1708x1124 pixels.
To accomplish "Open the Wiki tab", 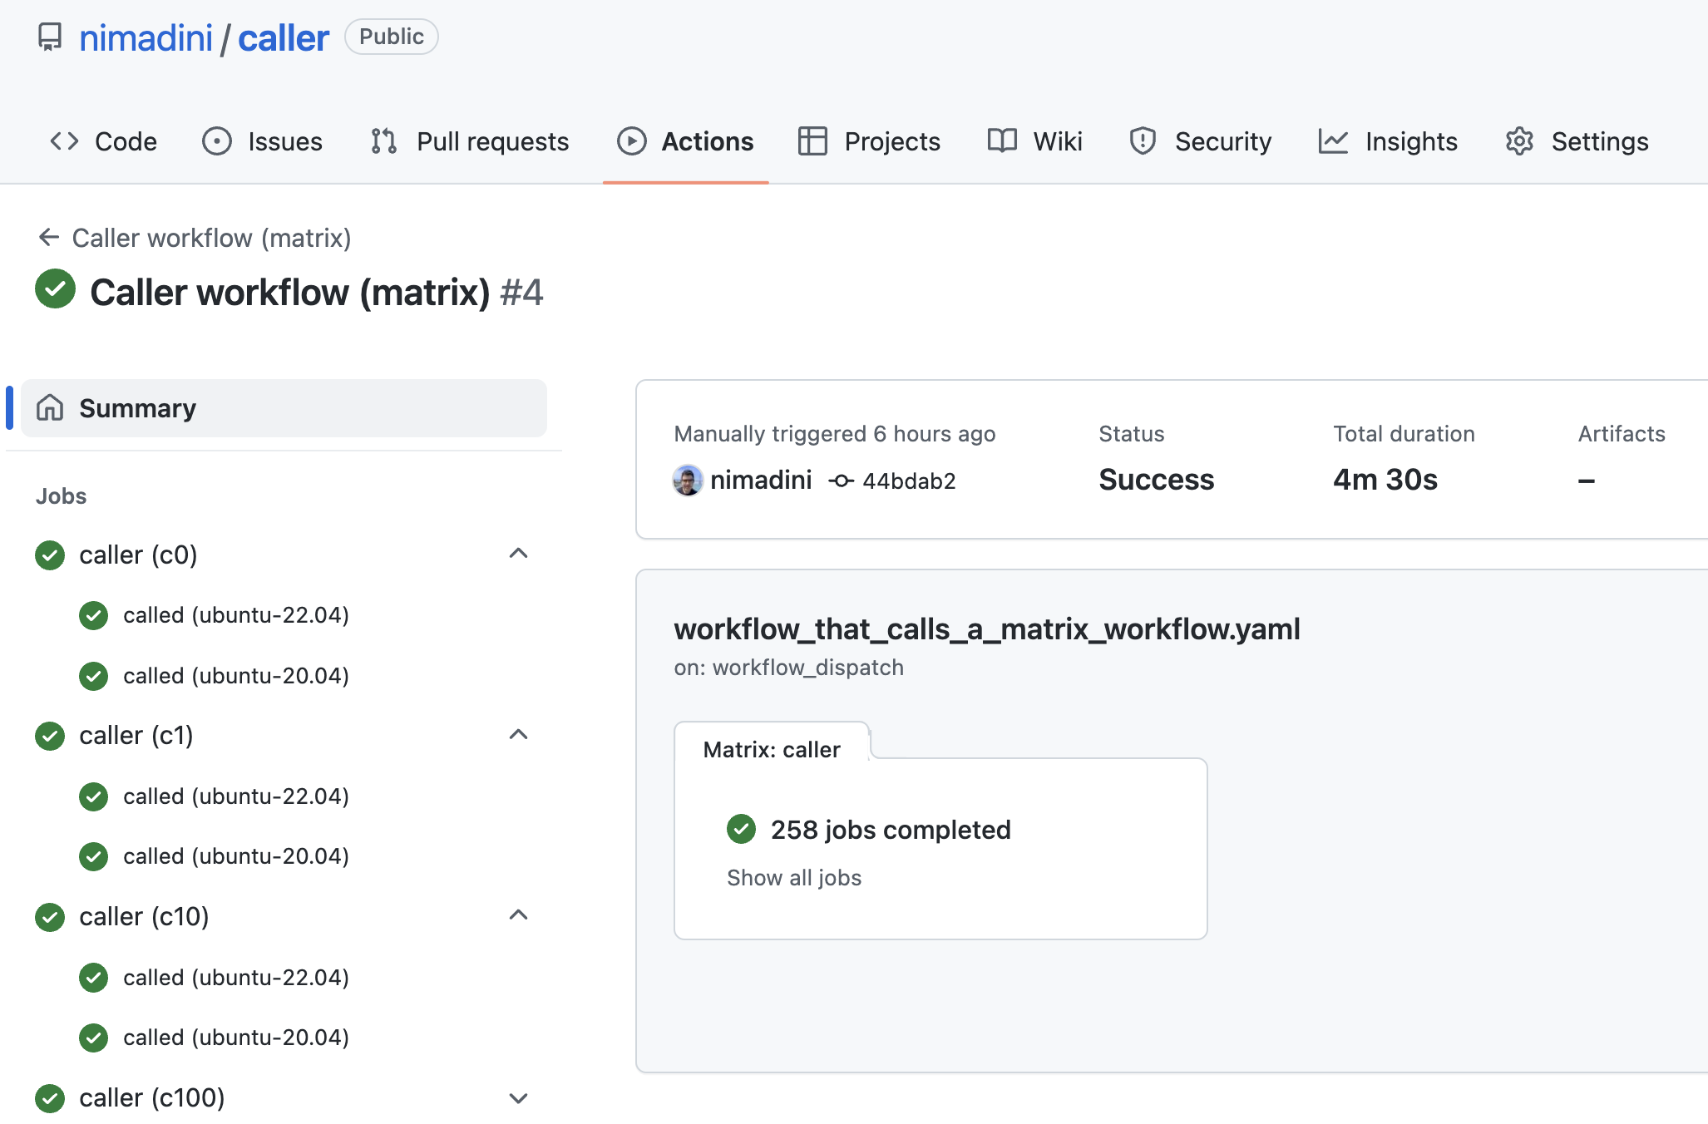I will [x=1035, y=141].
